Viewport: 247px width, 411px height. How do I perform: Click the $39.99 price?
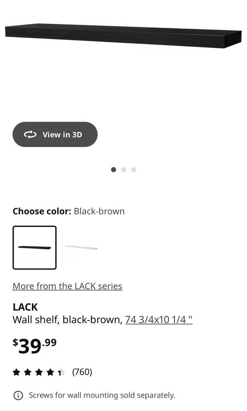point(35,346)
